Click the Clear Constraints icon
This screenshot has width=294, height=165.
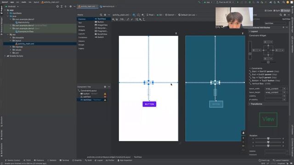pyautogui.click(x=128, y=19)
